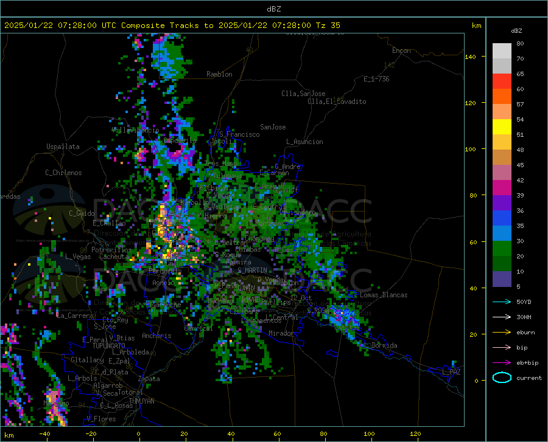Click the magenta eb+bip arrow icon
The image size is (548, 442).
502,363
